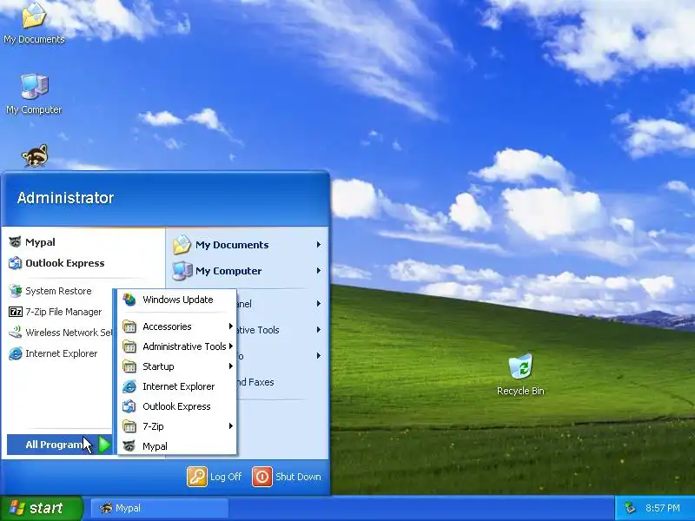Click the My Computer icon in Start menu
The image size is (695, 521).
(182, 271)
